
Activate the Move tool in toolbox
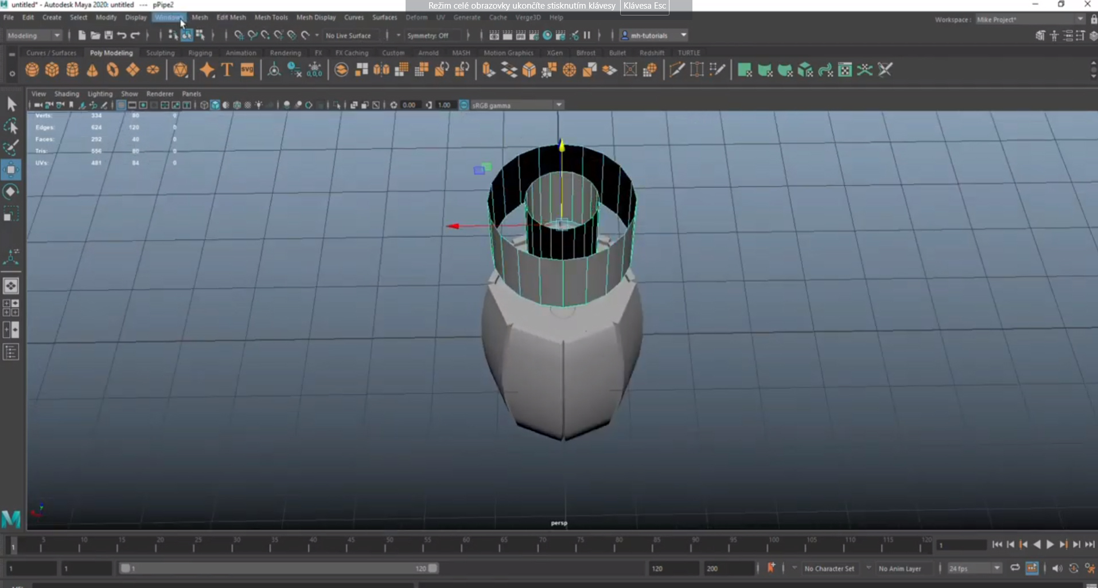click(11, 170)
